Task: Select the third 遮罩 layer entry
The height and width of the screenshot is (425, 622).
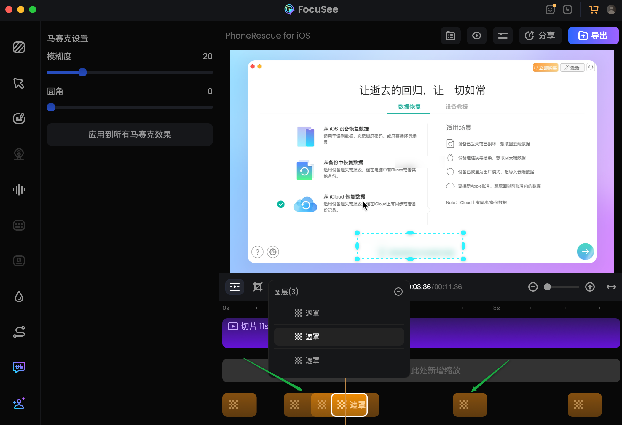Action: point(339,360)
